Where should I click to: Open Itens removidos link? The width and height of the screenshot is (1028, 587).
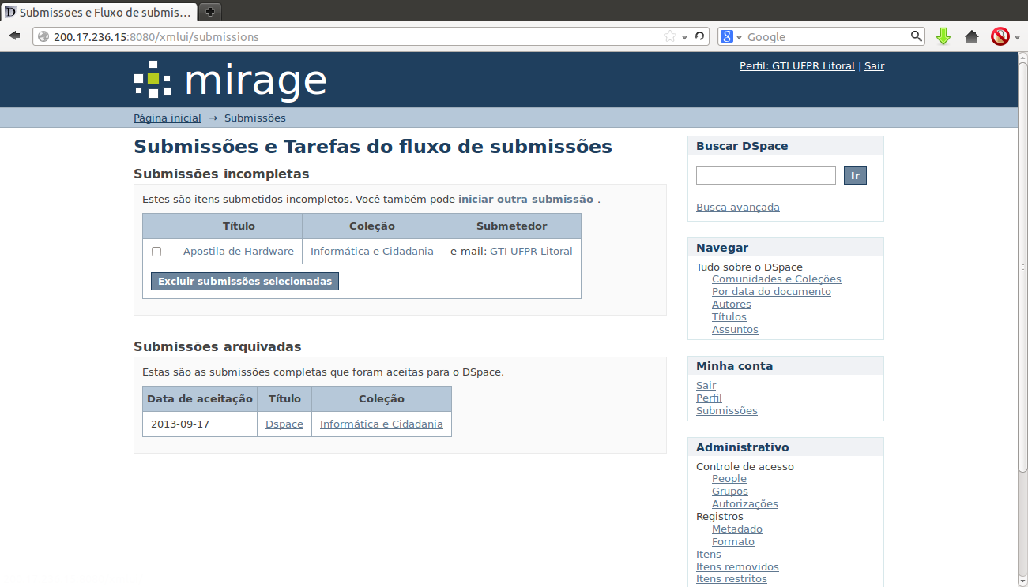737,567
